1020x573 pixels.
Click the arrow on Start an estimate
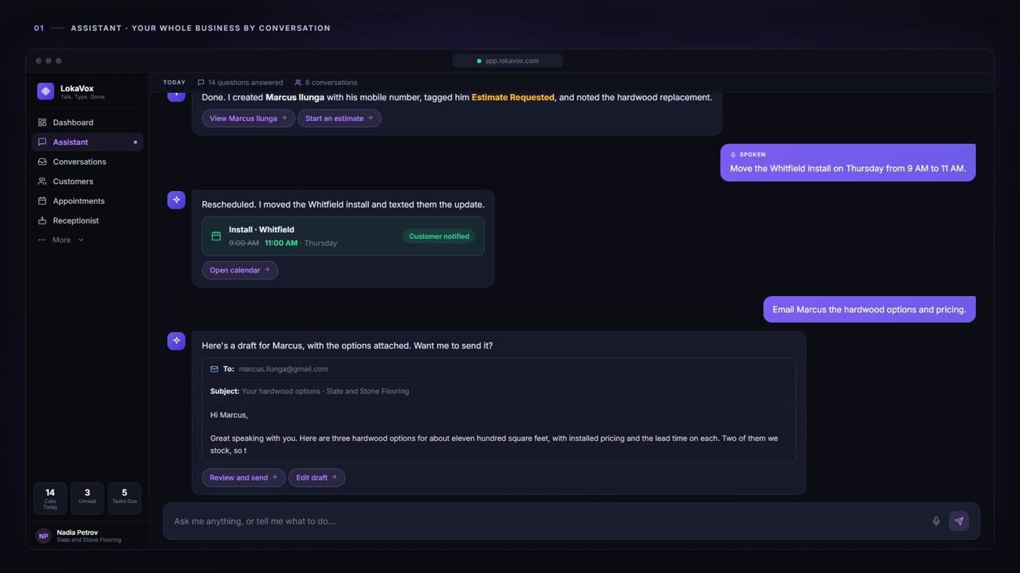click(x=371, y=118)
